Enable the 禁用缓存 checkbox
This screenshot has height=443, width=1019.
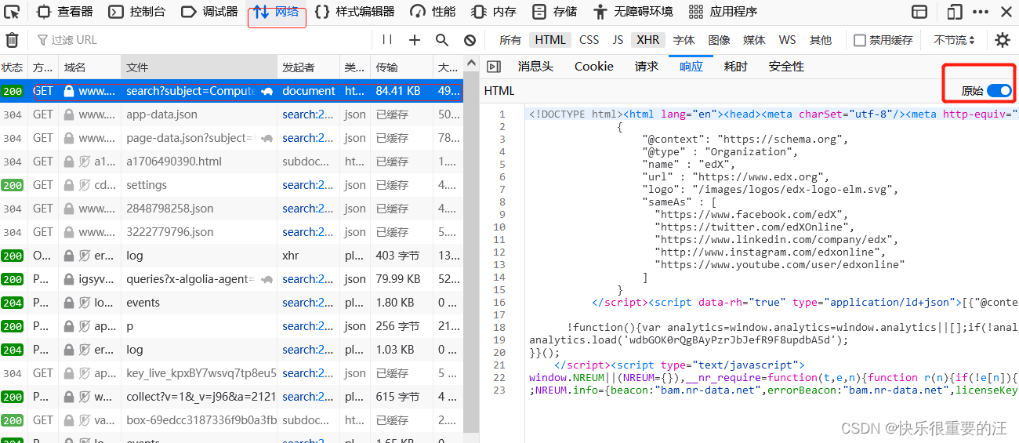click(860, 40)
